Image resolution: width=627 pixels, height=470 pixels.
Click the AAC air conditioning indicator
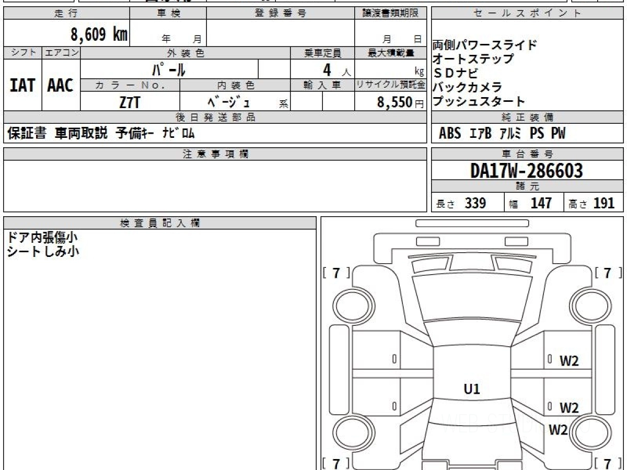59,86
